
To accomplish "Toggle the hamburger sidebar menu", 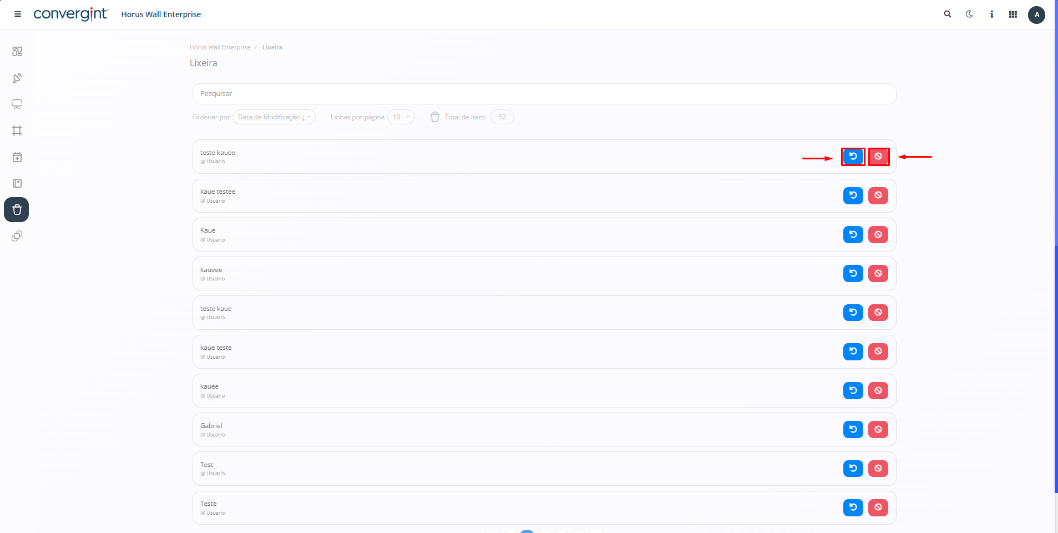I will pyautogui.click(x=18, y=14).
